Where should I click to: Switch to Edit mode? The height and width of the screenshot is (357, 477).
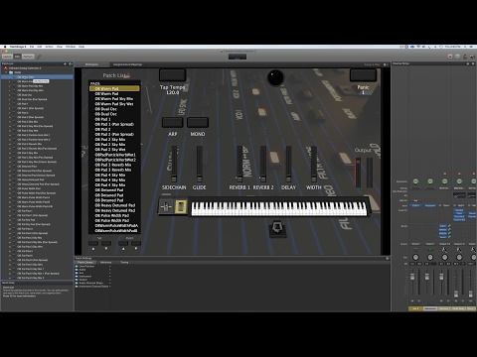[x=17, y=57]
